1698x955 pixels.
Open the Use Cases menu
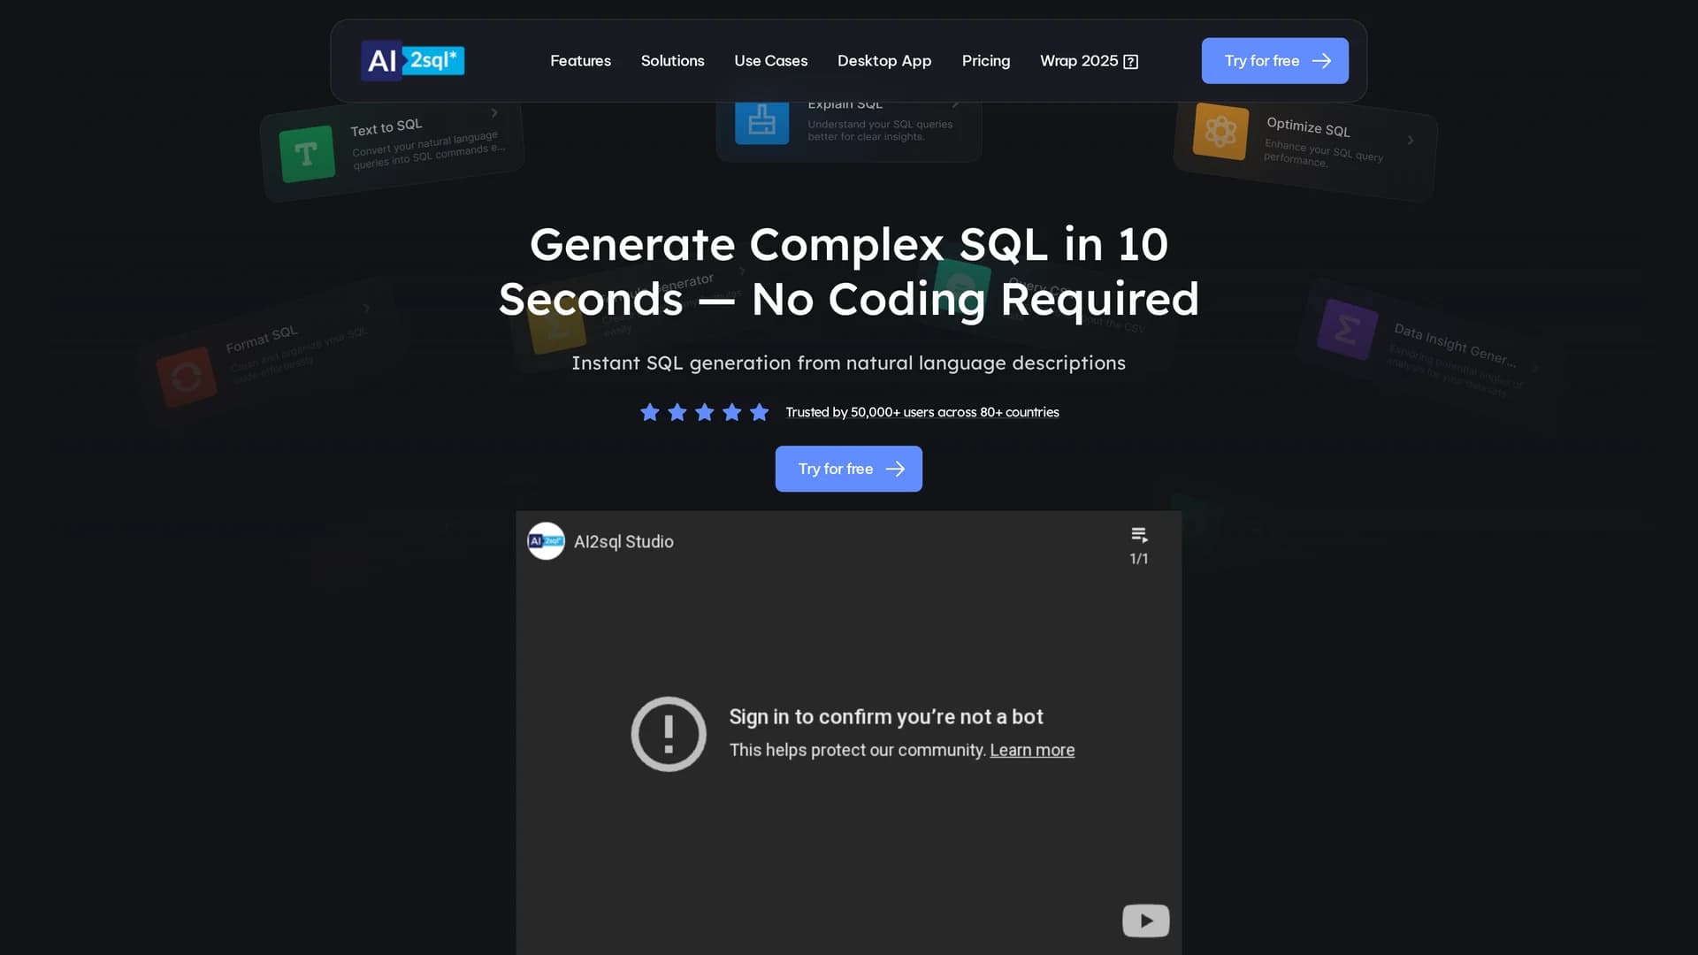[x=770, y=61]
